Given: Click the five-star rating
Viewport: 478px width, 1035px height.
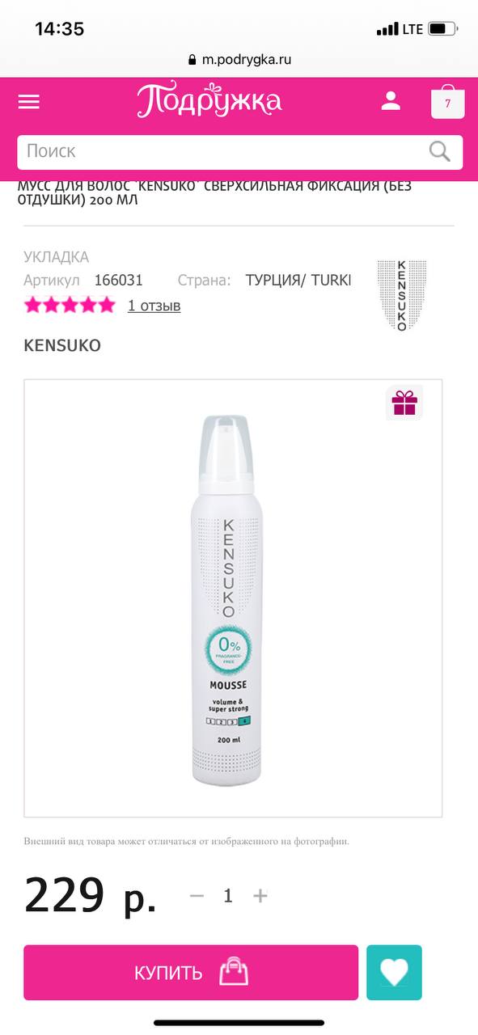Looking at the screenshot, I should [70, 306].
